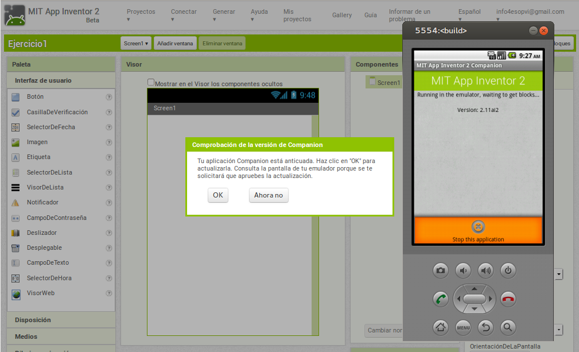579x352 pixels.
Task: Click the emulator back button
Action: click(485, 327)
